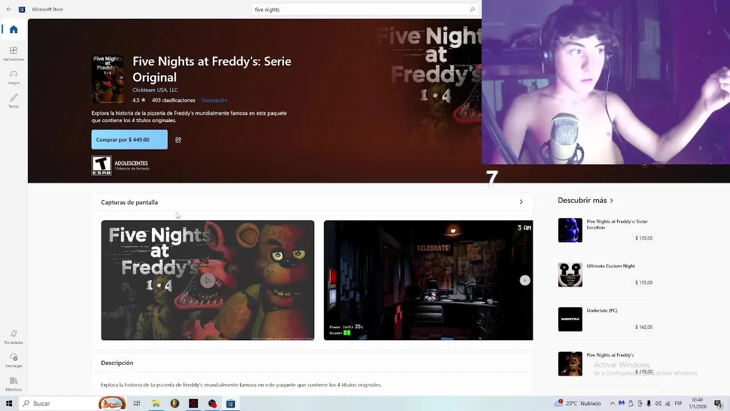Viewport: 730px width, 411px height.
Task: Click Ultimate Custom Night thumbnail
Action: click(x=570, y=275)
